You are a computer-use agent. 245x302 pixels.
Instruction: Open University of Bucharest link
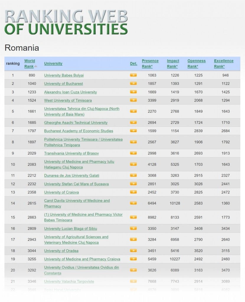coord(63,83)
